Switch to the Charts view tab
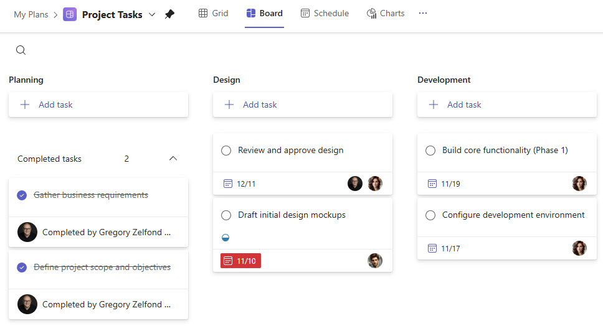The image size is (603, 326). coord(385,13)
